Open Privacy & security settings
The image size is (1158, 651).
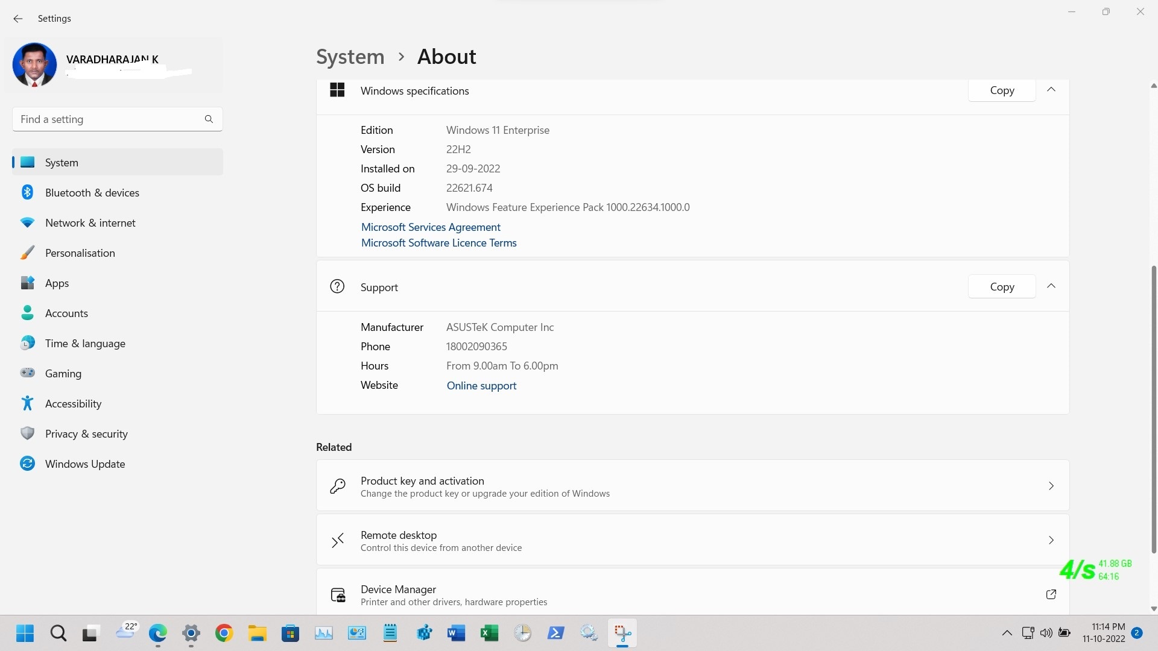coord(86,433)
